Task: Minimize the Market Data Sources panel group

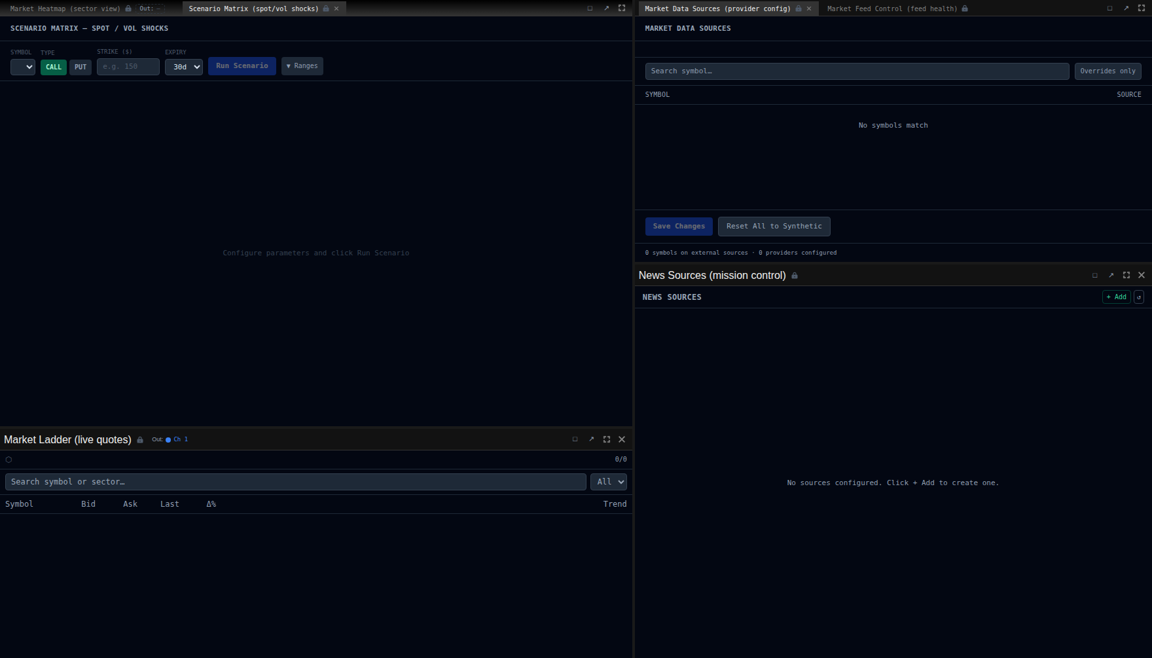Action: pyautogui.click(x=1109, y=9)
